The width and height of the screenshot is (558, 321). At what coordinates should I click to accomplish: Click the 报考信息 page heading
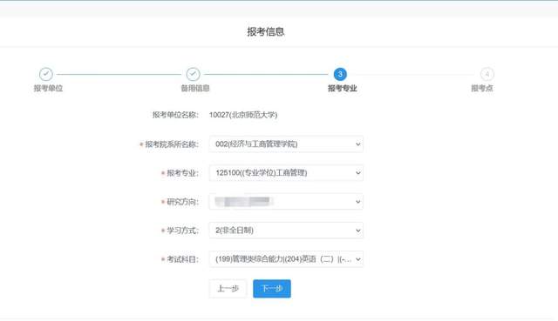click(x=266, y=32)
